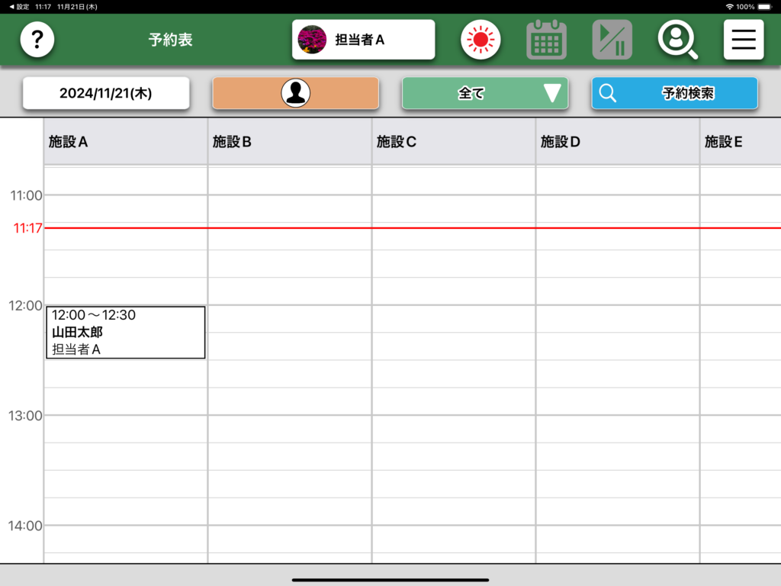Click the magnifier icon in 予約検索
This screenshot has height=586, width=781.
click(608, 93)
